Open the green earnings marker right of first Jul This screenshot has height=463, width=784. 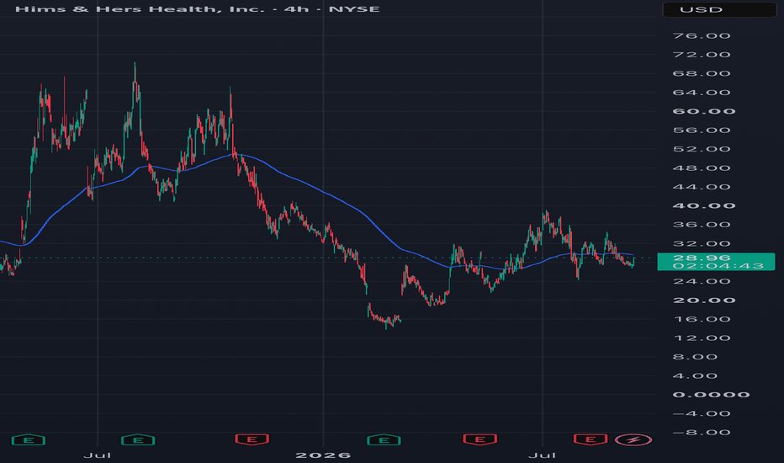[138, 440]
